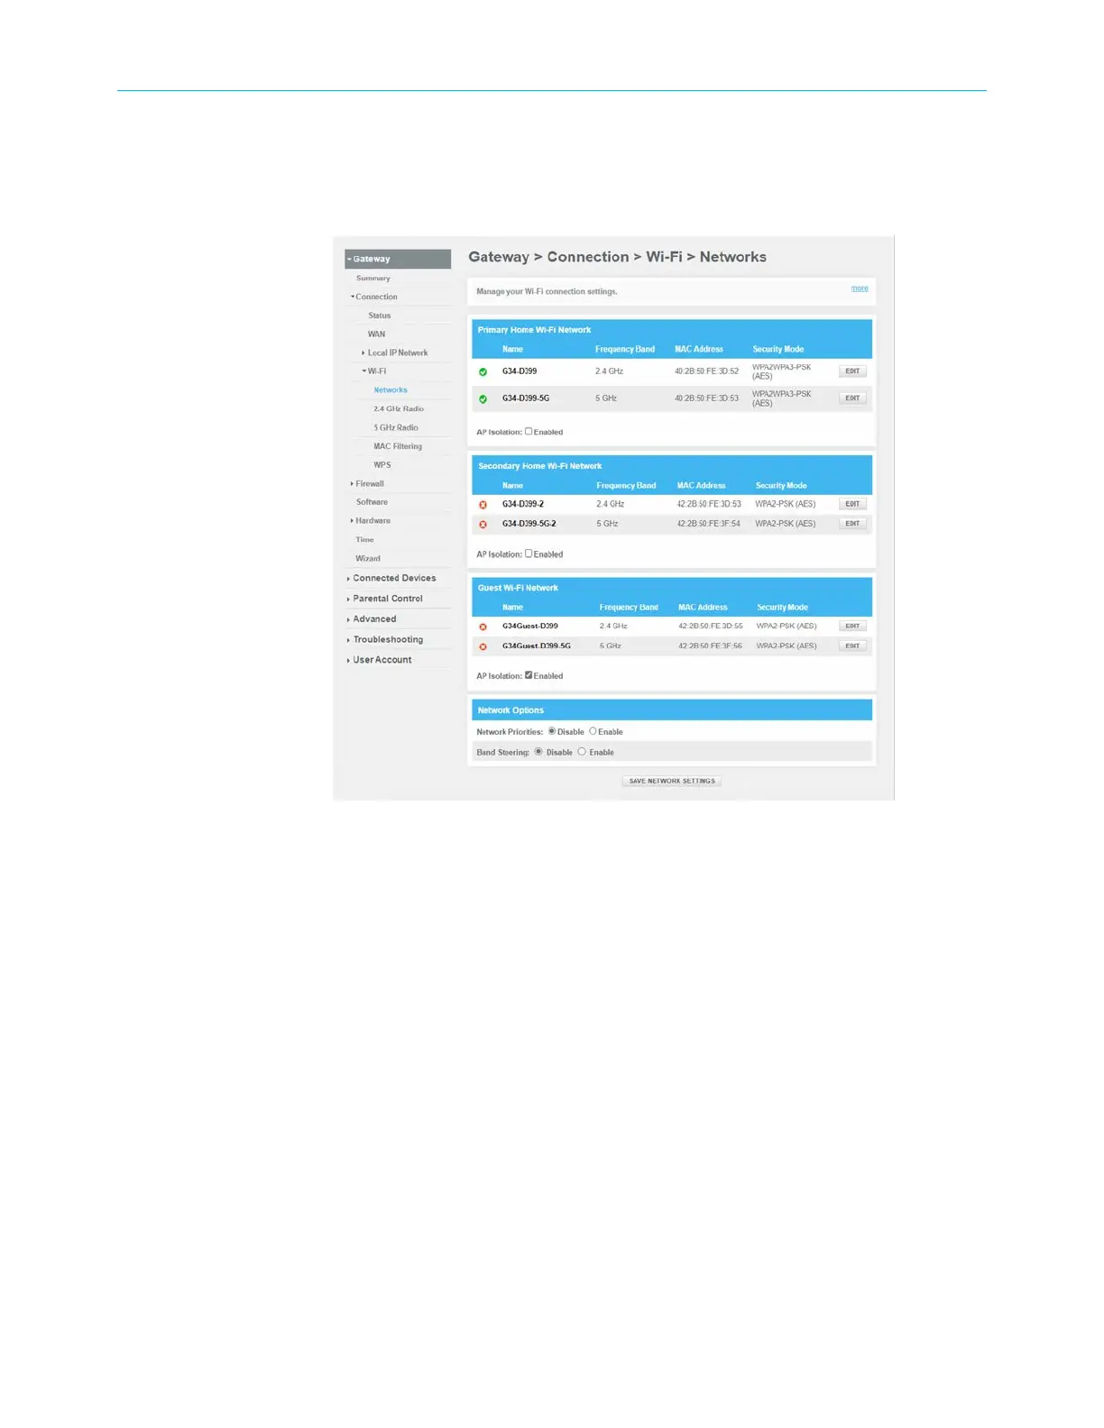Edit the G34-D399 network

(x=852, y=371)
